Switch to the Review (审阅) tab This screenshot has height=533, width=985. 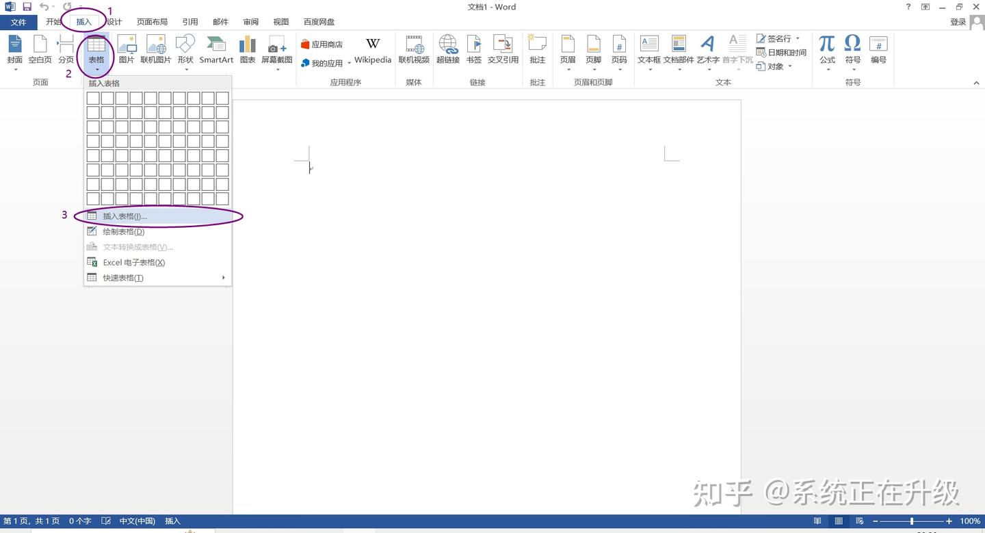pyautogui.click(x=251, y=22)
